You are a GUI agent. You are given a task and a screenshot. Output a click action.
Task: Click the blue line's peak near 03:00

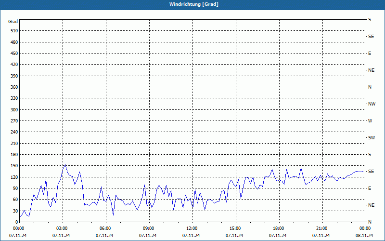tap(65, 164)
